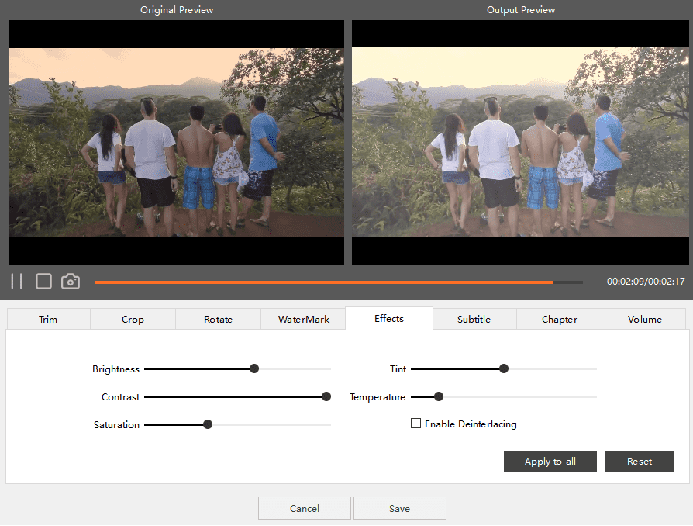Click the Contrast slider handle
Image resolution: width=693 pixels, height=526 pixels.
[326, 396]
